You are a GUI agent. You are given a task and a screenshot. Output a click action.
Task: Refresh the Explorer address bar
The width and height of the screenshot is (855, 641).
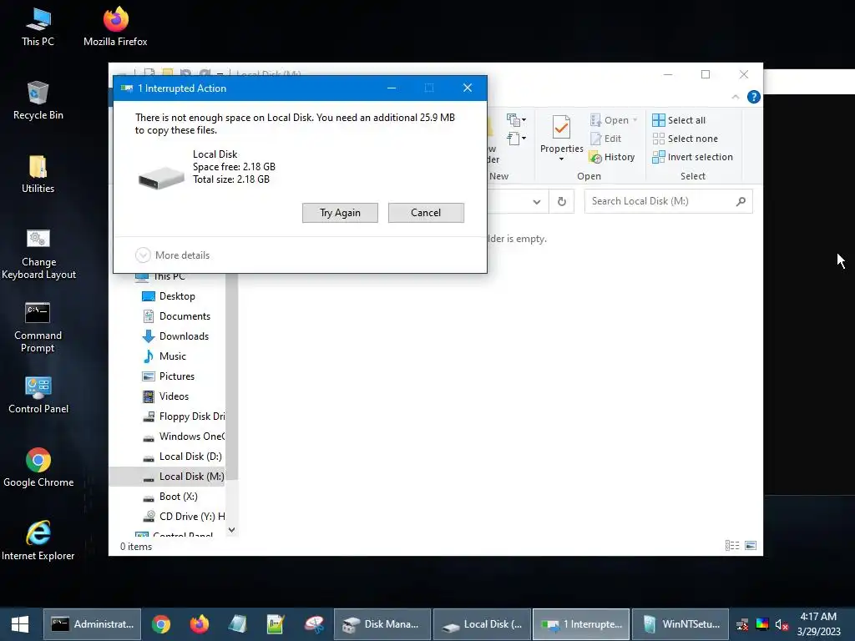[x=562, y=201]
